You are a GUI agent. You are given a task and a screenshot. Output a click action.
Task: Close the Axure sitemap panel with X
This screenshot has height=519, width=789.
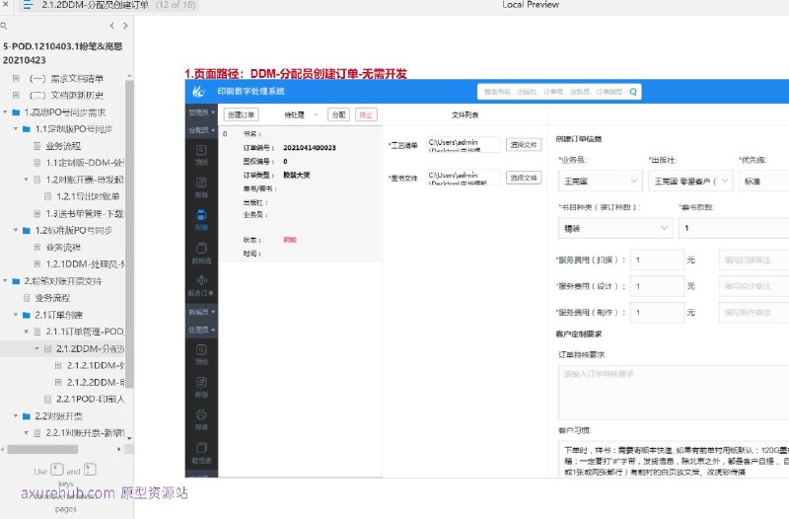pos(6,4)
